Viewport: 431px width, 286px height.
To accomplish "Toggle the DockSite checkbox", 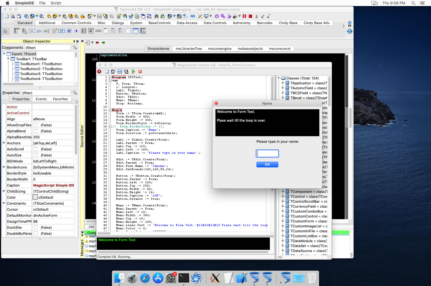I will pos(36,227).
